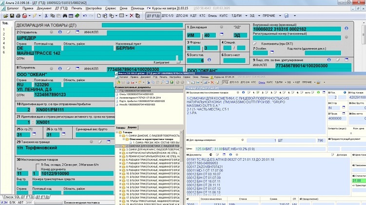This screenshot has height=205, width=366.
Task: Toggle the checkbox in 2 Отправитель header
Action: (x=69, y=32)
